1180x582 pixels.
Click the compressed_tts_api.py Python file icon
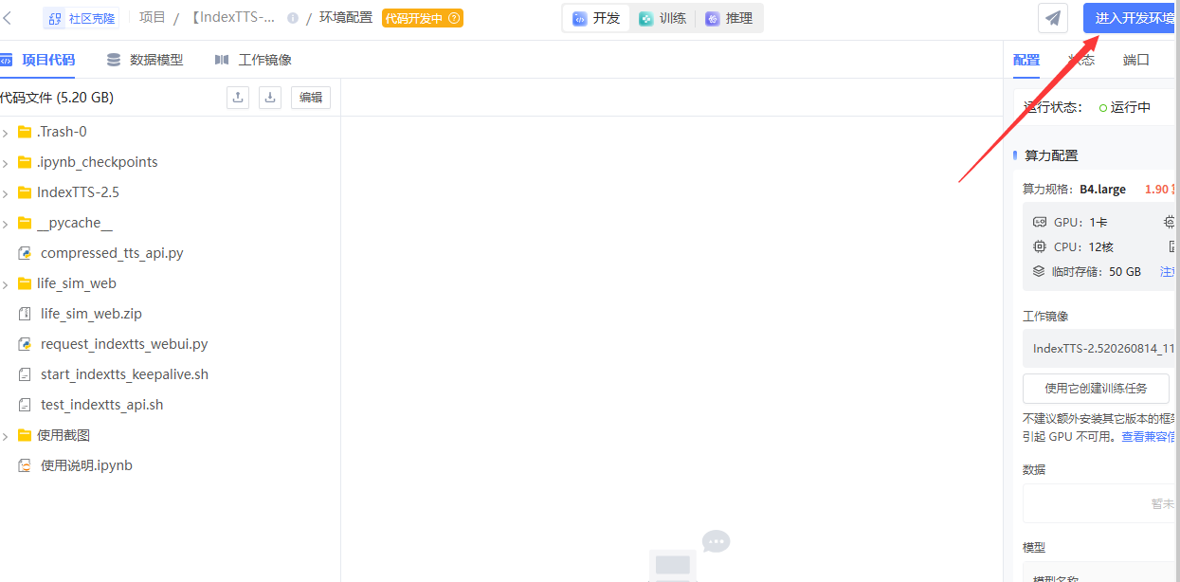[25, 253]
